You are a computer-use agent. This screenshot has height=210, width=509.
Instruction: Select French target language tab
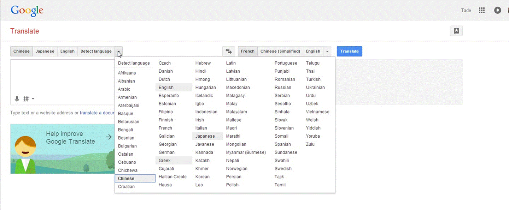click(x=248, y=51)
